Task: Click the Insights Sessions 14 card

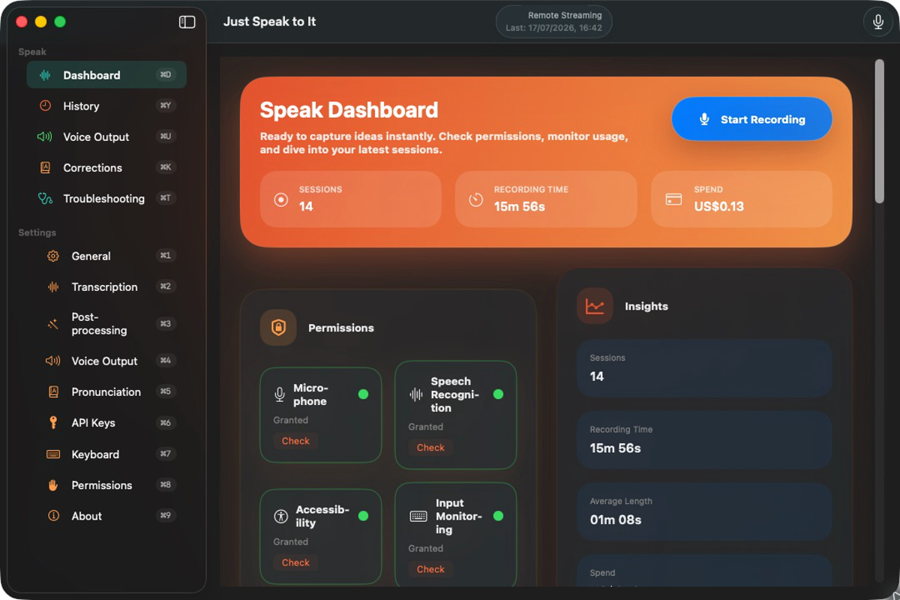Action: click(704, 368)
